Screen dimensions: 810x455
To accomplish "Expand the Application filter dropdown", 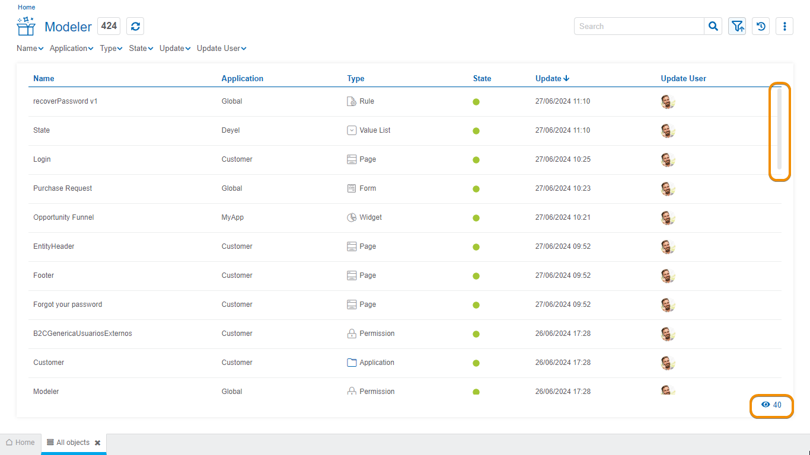I will (71, 49).
